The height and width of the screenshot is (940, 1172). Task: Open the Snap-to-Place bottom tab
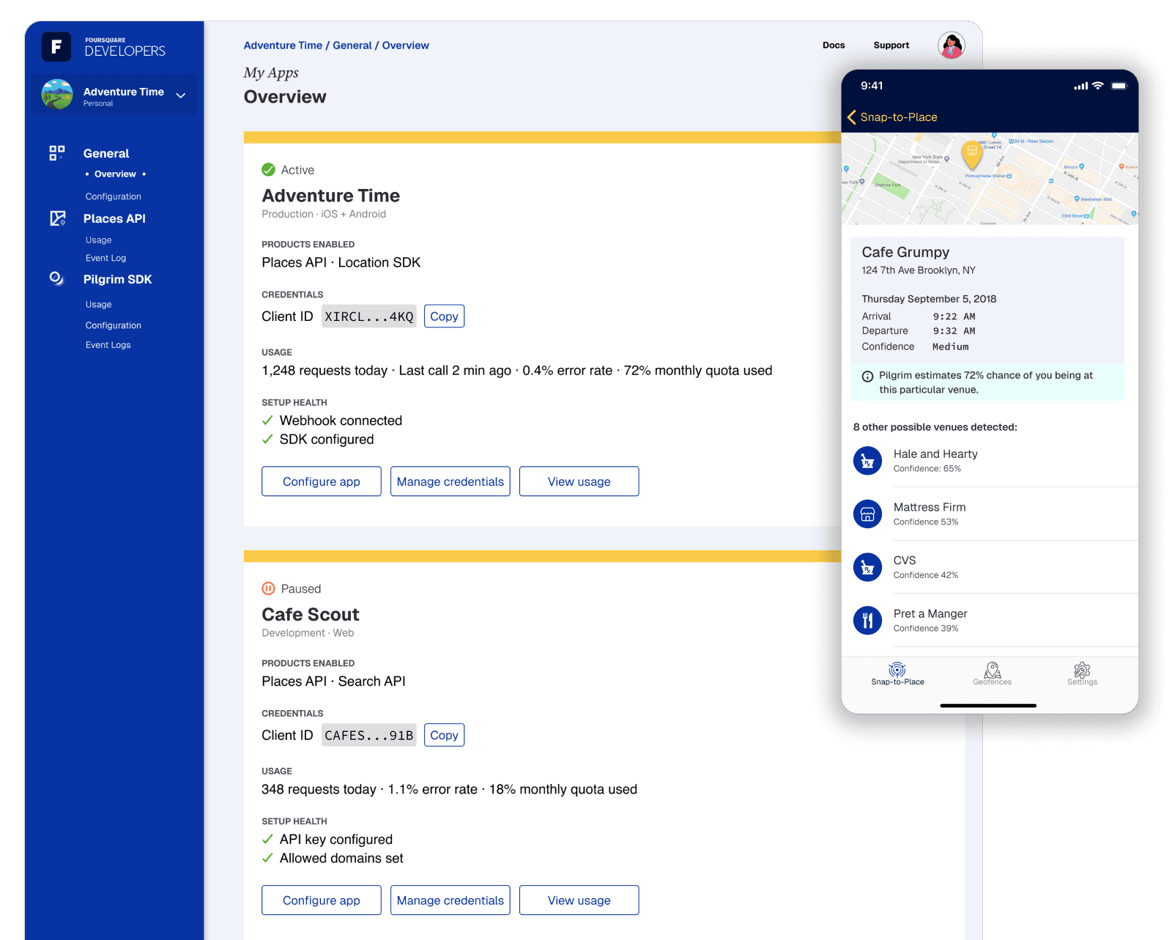tap(897, 674)
